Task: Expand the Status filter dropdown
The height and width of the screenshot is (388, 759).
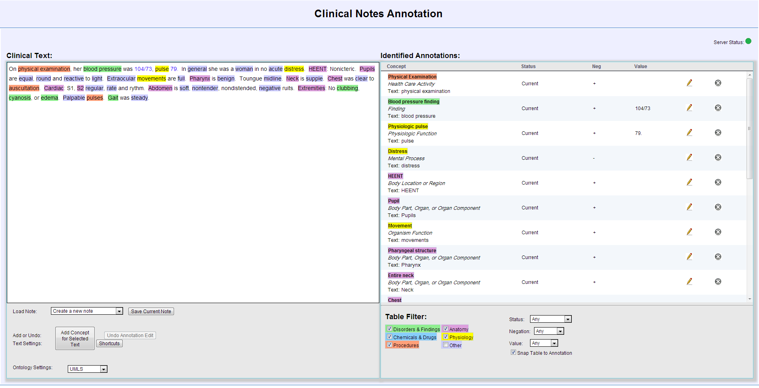Action: click(x=568, y=319)
